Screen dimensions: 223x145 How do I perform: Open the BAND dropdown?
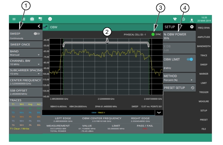(25, 54)
